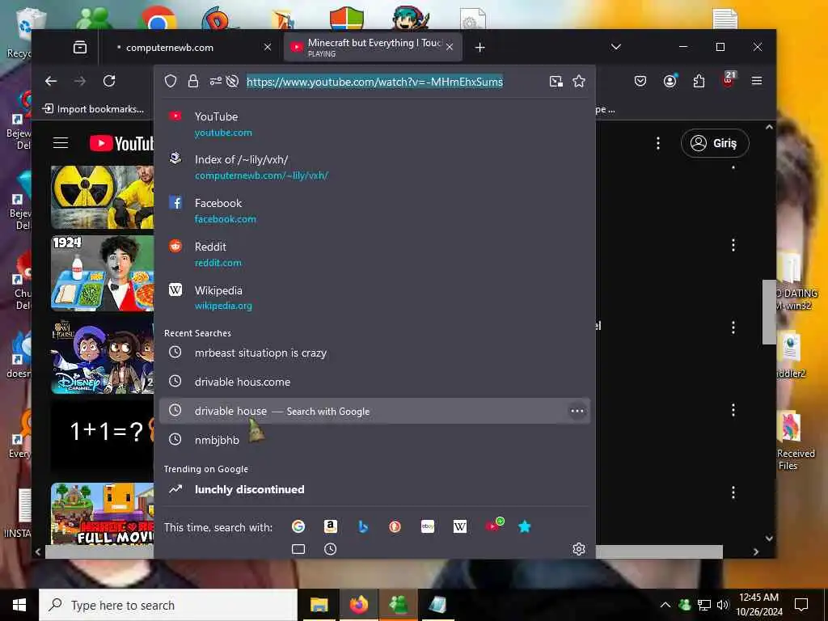The width and height of the screenshot is (828, 621).
Task: Choose recent search drivable hous.come
Action: click(x=374, y=382)
